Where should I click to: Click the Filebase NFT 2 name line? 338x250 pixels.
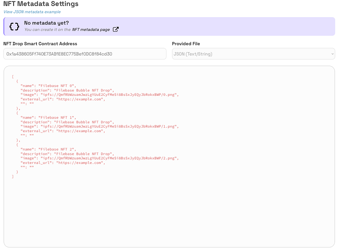click(48, 149)
